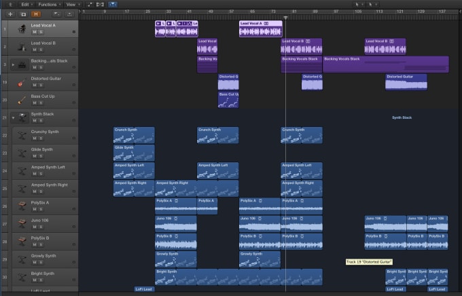Click the Lead Vocal A piano instrument icon
Screen dimensions: 462x296
tap(22, 29)
